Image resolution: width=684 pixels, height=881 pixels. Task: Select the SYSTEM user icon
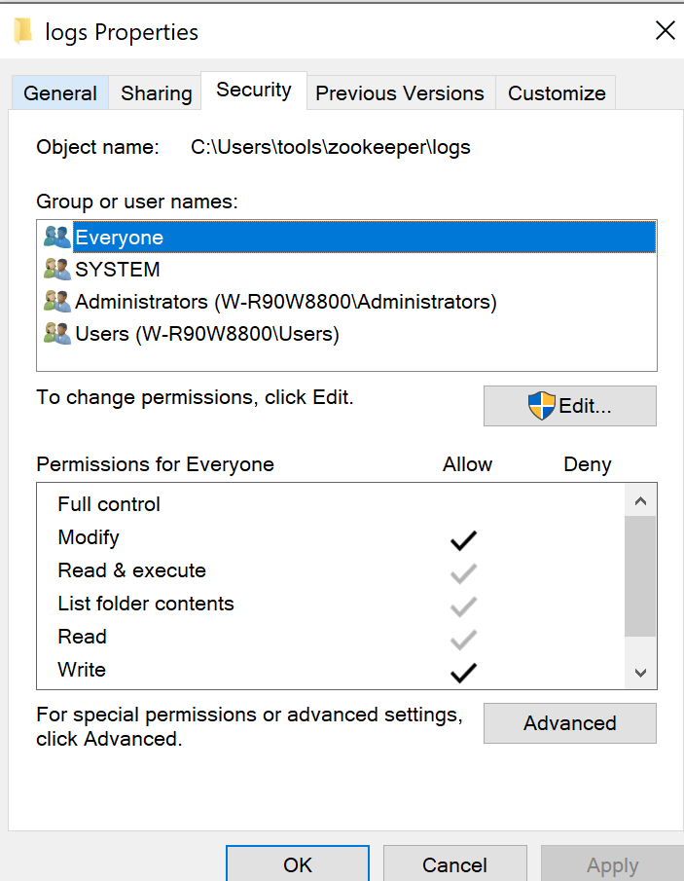click(56, 269)
